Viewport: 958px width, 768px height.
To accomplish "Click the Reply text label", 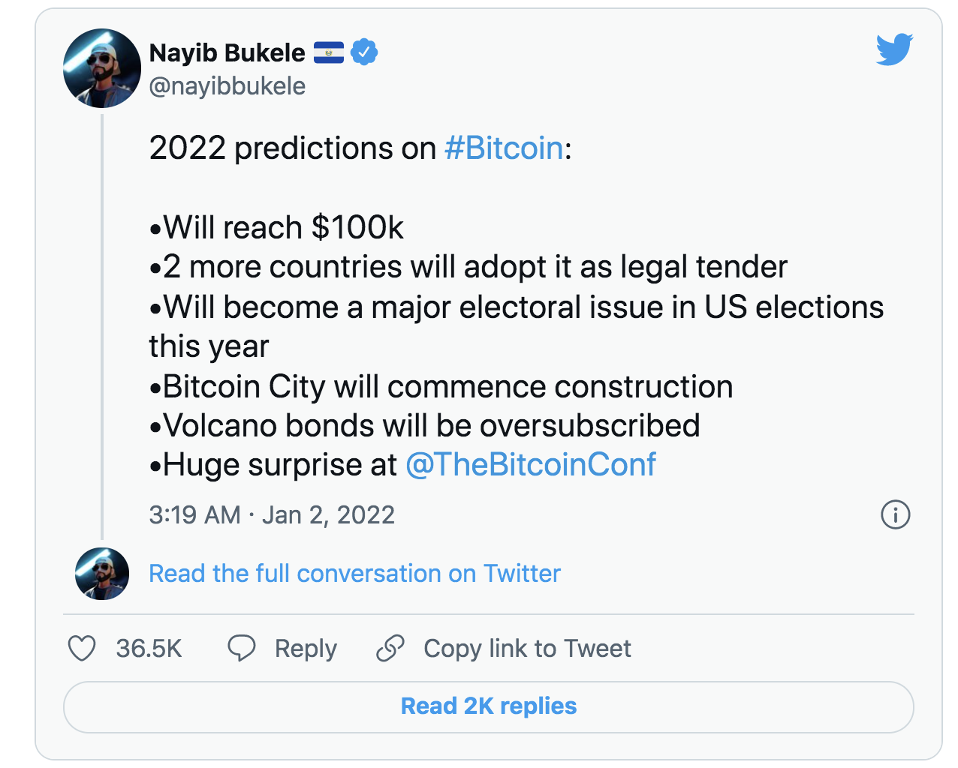I will (x=306, y=649).
